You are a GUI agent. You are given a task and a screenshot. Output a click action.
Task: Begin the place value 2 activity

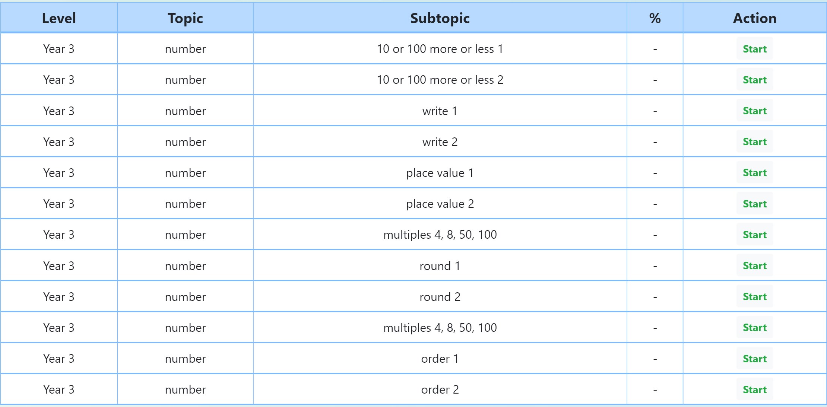click(x=754, y=204)
